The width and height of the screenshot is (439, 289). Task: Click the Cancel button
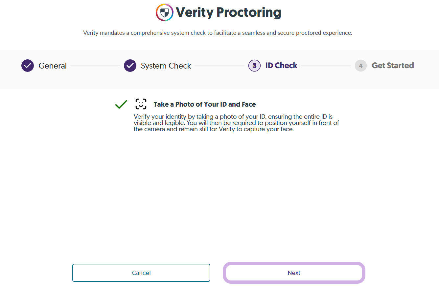click(141, 273)
